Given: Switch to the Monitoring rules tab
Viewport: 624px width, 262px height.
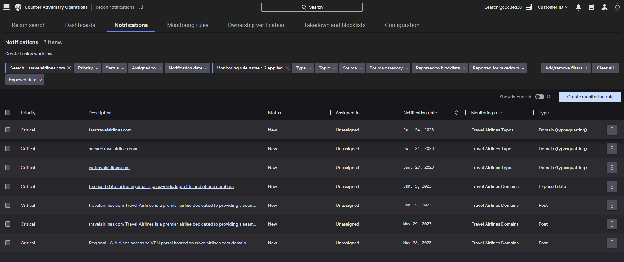Looking at the screenshot, I should point(188,25).
